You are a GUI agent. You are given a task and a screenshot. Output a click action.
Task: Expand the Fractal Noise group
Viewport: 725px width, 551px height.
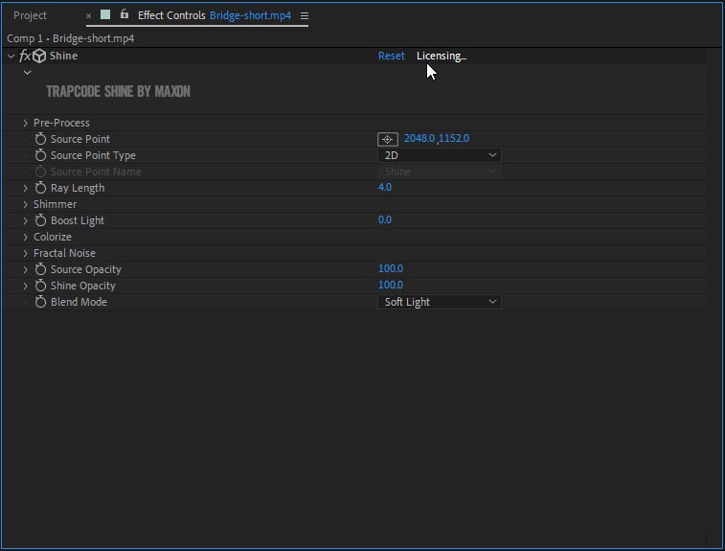pos(26,254)
